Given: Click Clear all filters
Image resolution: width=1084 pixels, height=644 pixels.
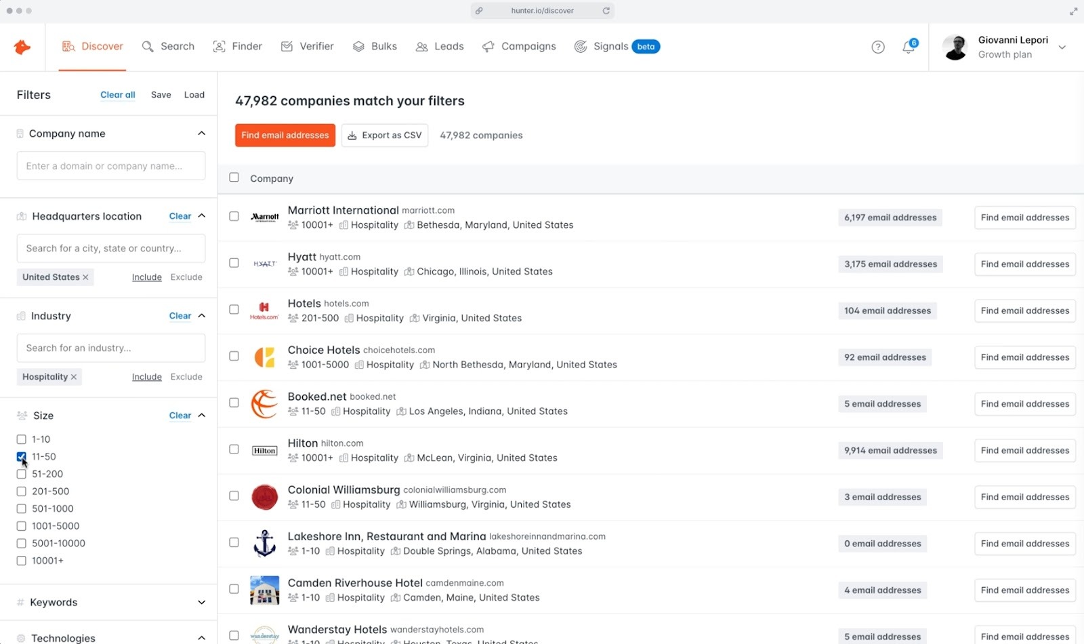Looking at the screenshot, I should [118, 95].
